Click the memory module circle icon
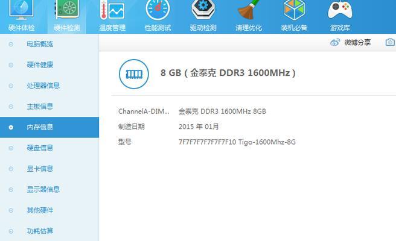This screenshot has width=396, height=241. (134, 74)
